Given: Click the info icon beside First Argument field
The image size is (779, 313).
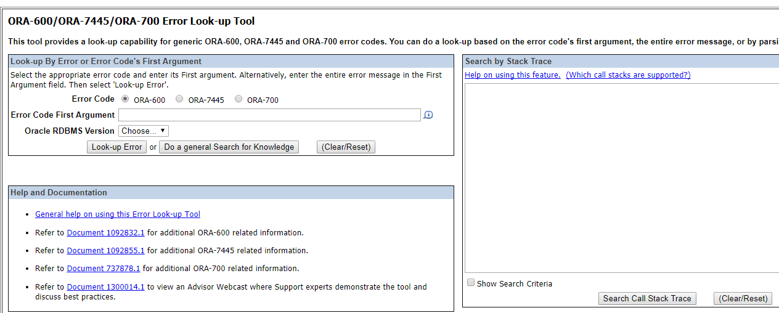Looking at the screenshot, I should click(x=428, y=115).
